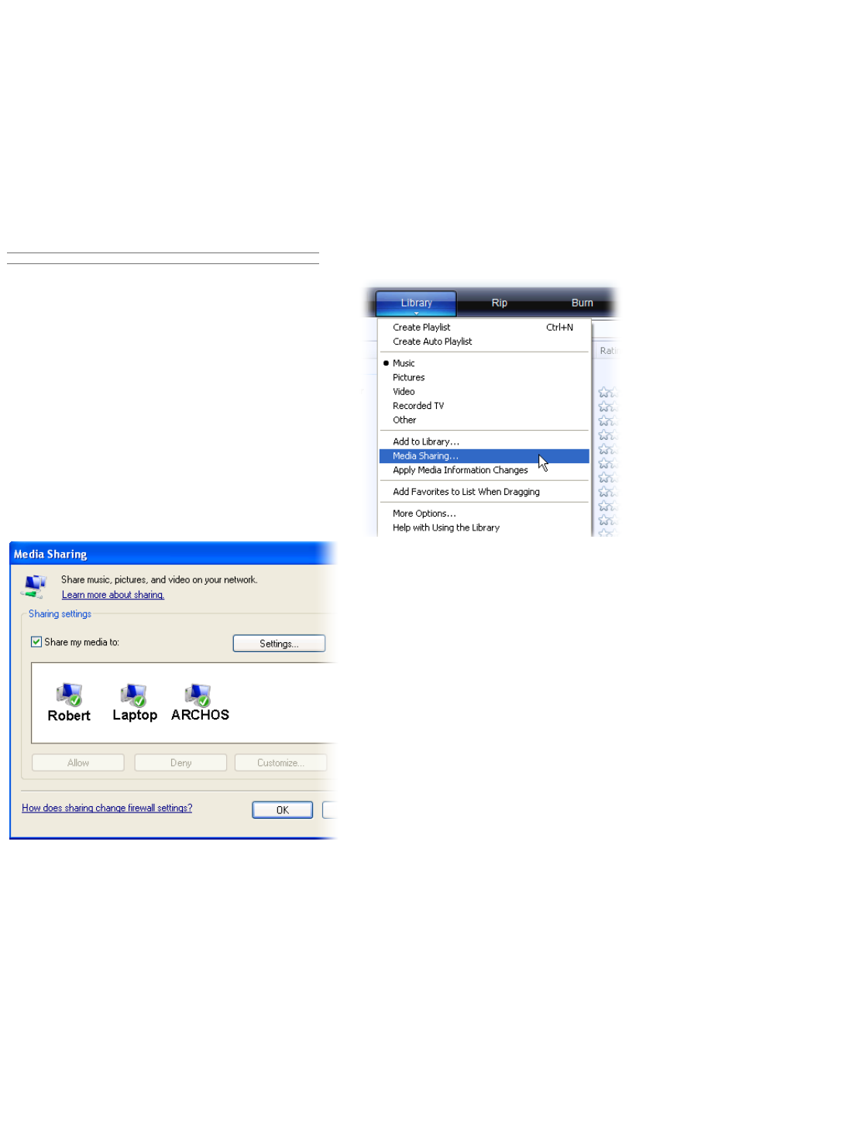
Task: Open Media Sharing menu entry
Action: 484,456
